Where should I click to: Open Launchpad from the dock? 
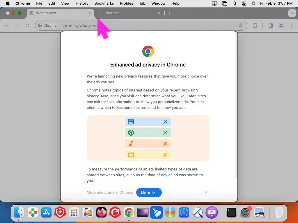pyautogui.click(x=74, y=212)
